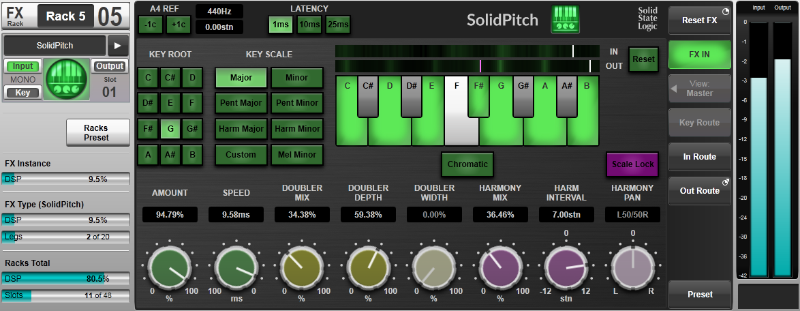
Task: Toggle the A# key on the keyboard
Action: click(x=566, y=97)
